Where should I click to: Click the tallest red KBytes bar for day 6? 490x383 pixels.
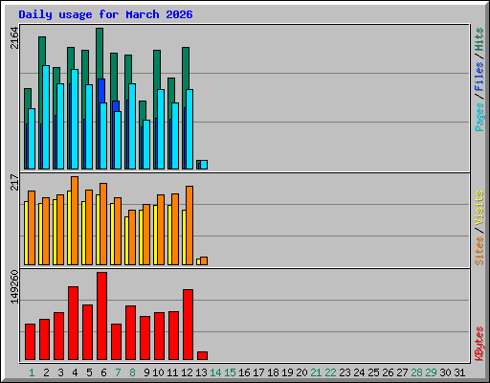point(101,316)
